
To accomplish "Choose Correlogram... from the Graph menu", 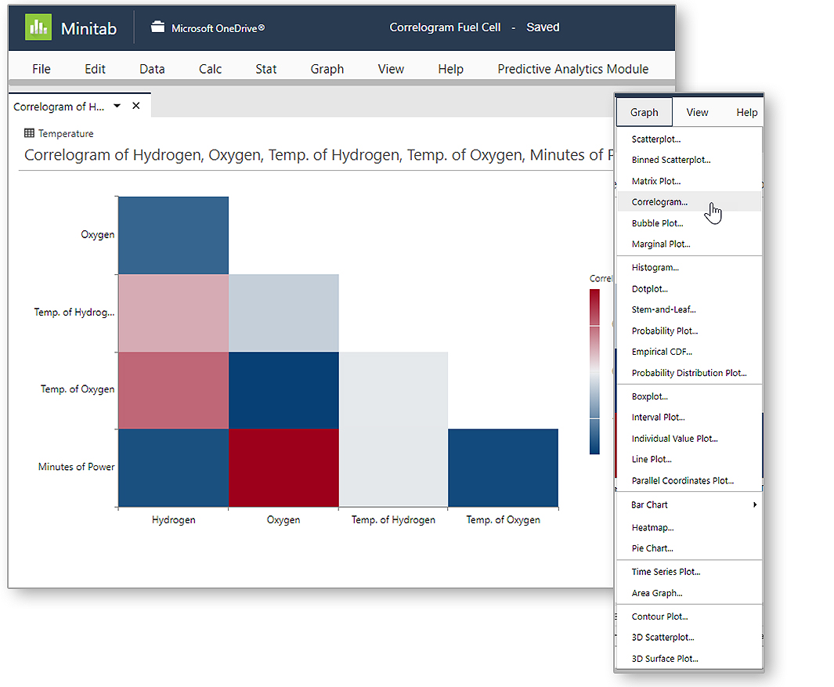I will (689, 201).
